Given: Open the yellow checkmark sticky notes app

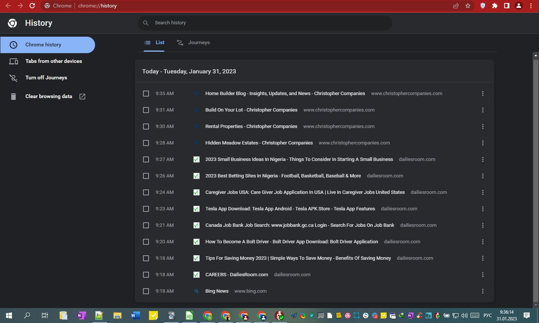Looking at the screenshot, I should [153, 316].
